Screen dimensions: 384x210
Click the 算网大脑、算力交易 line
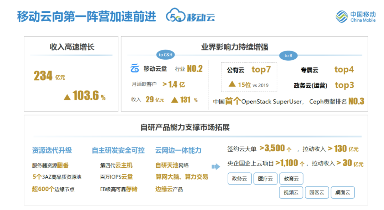click(182, 177)
